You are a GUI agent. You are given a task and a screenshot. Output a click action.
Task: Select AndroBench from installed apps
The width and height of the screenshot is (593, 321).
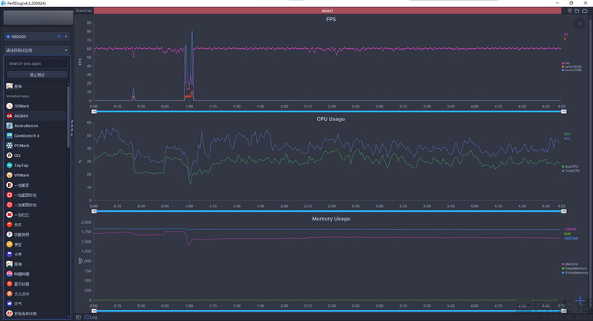click(36, 126)
